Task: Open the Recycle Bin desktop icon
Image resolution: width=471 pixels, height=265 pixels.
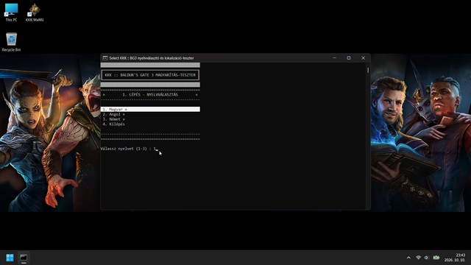Action: point(11,42)
